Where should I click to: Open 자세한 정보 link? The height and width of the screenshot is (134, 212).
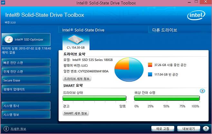tap(18, 129)
